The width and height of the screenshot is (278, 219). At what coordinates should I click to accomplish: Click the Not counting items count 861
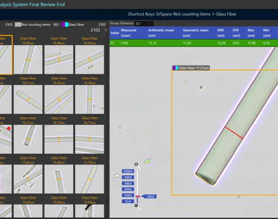click(56, 25)
